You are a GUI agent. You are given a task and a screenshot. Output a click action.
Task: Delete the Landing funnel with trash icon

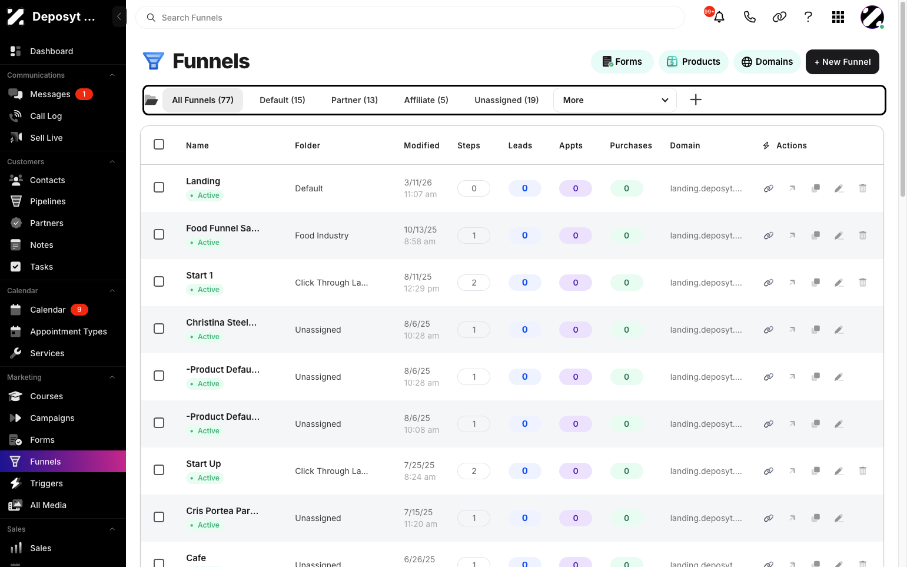[x=863, y=188]
